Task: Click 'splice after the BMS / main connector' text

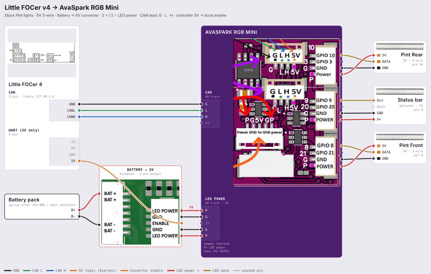Action: [x=42, y=205]
